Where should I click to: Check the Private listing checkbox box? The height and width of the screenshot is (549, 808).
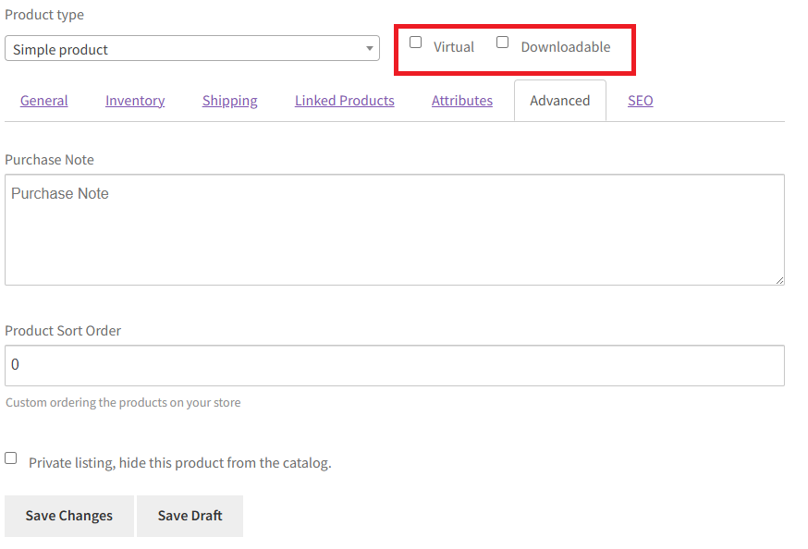[11, 457]
